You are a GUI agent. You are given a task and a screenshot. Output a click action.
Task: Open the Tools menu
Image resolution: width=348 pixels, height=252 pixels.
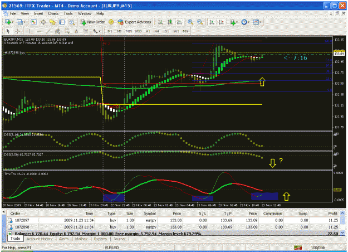68,13
